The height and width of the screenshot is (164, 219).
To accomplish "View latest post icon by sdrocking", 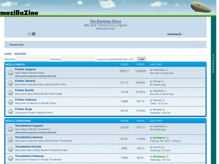I will click(x=165, y=91).
